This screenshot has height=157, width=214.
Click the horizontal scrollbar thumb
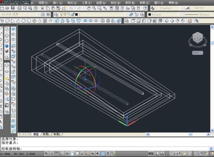point(190,134)
